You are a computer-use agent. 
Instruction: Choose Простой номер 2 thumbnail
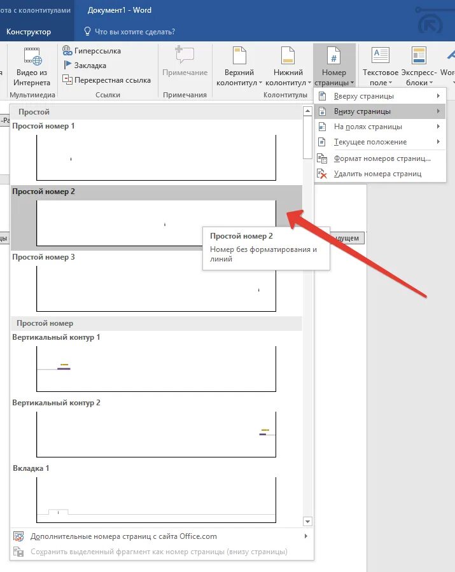156,223
